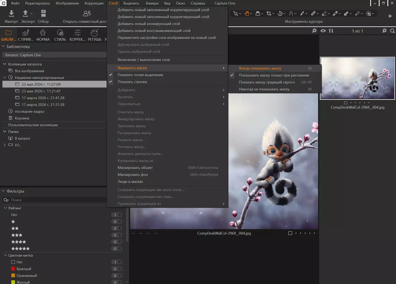Select the Keystone correction tool
396x284 pixels.
click(291, 13)
